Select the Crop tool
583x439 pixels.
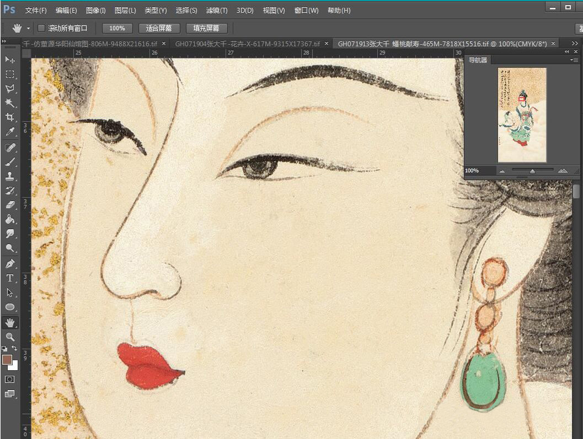10,117
